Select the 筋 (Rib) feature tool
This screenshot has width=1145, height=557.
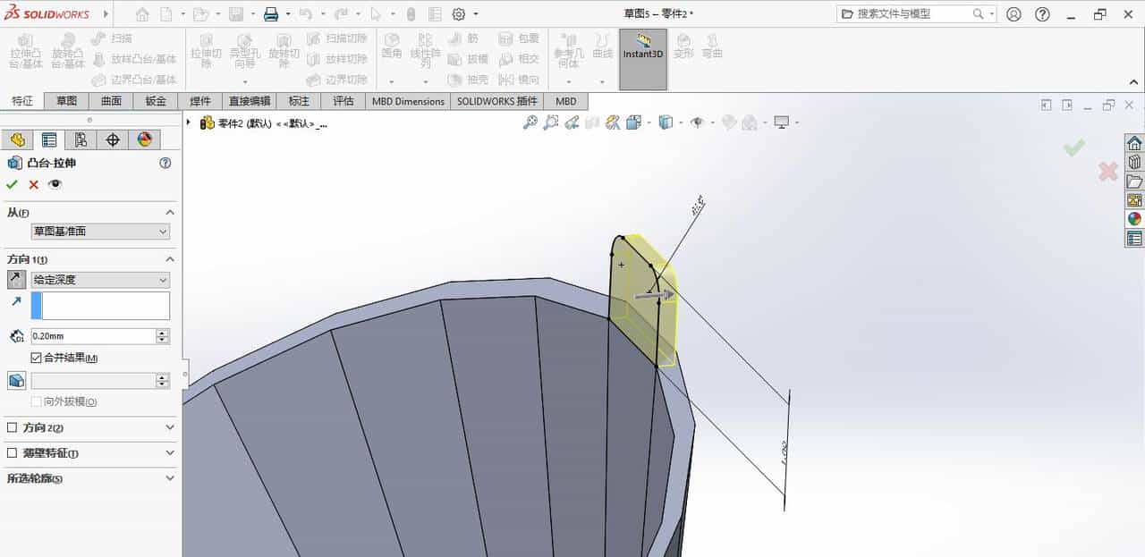click(x=471, y=38)
